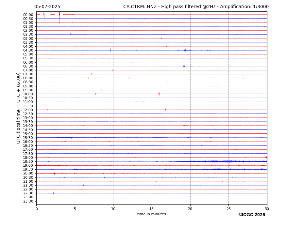The image size is (303, 227).
Task: Click the date label 05-07-2025
Action: point(47,7)
